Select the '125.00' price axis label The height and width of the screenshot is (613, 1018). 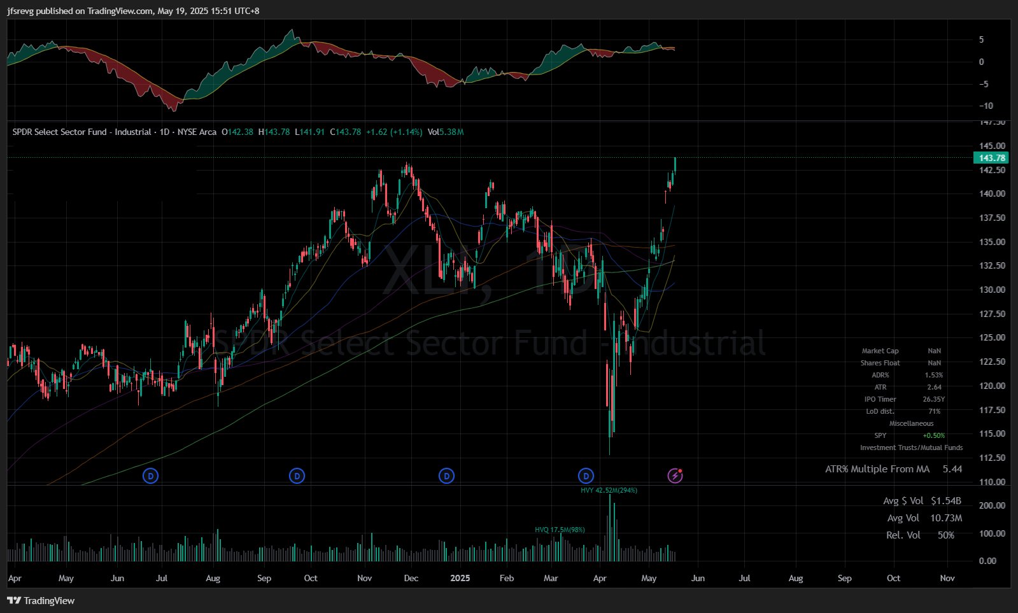pos(993,337)
